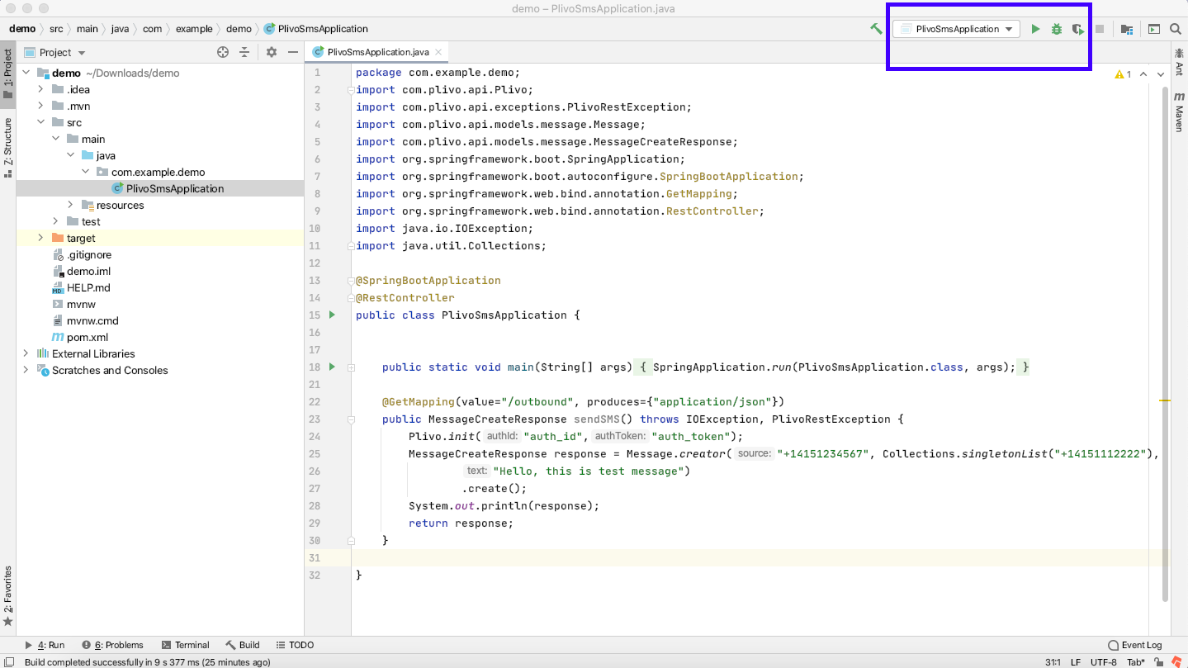Image resolution: width=1188 pixels, height=668 pixels.
Task: Click the locate file crosshair icon
Action: tap(223, 52)
